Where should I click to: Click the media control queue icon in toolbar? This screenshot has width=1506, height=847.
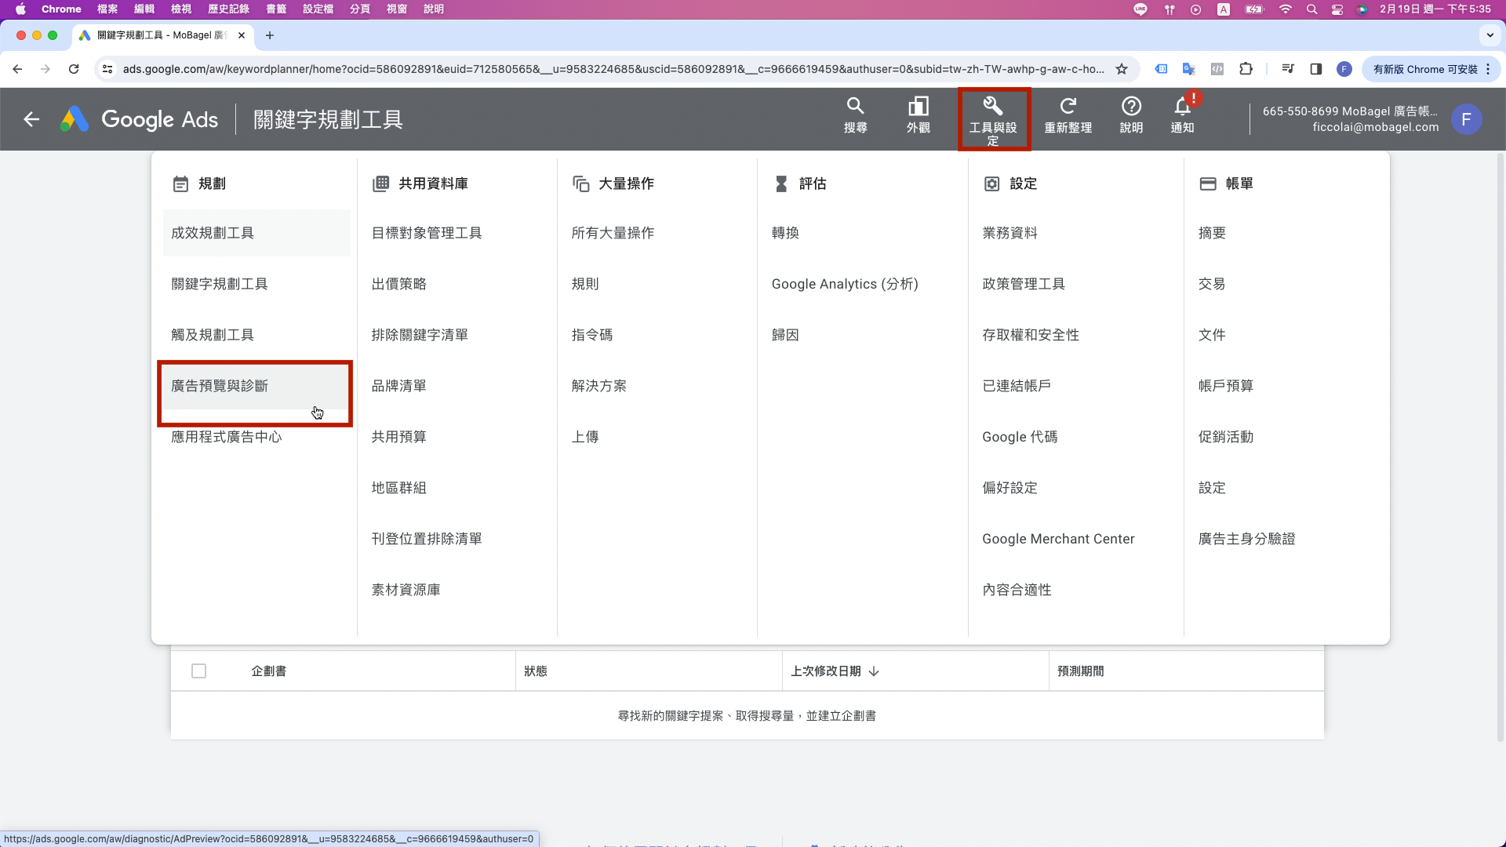(x=1287, y=69)
